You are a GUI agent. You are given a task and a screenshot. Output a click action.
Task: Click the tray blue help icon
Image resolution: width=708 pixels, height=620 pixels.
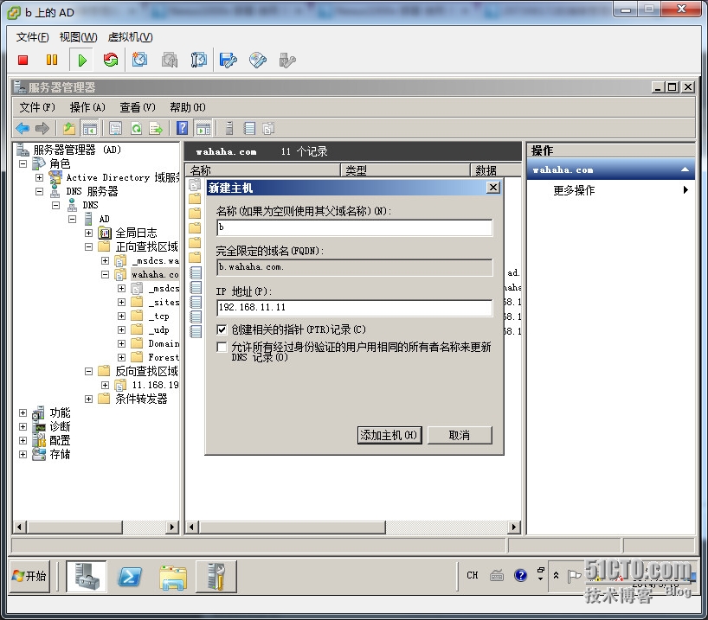pos(520,575)
